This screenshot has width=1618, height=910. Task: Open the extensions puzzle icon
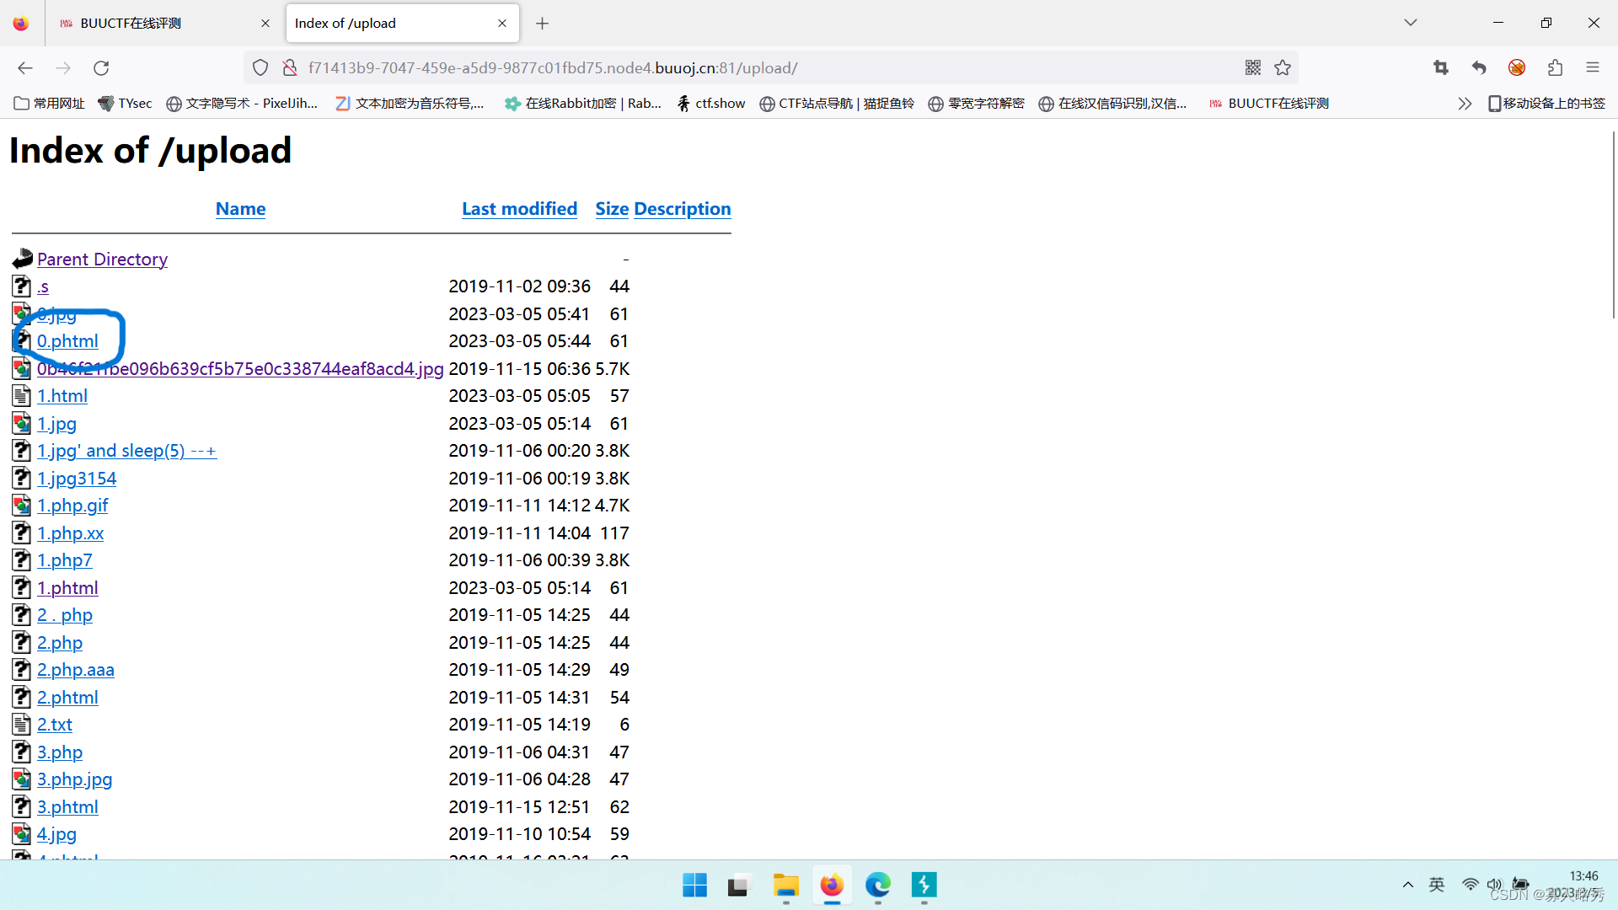pos(1555,67)
